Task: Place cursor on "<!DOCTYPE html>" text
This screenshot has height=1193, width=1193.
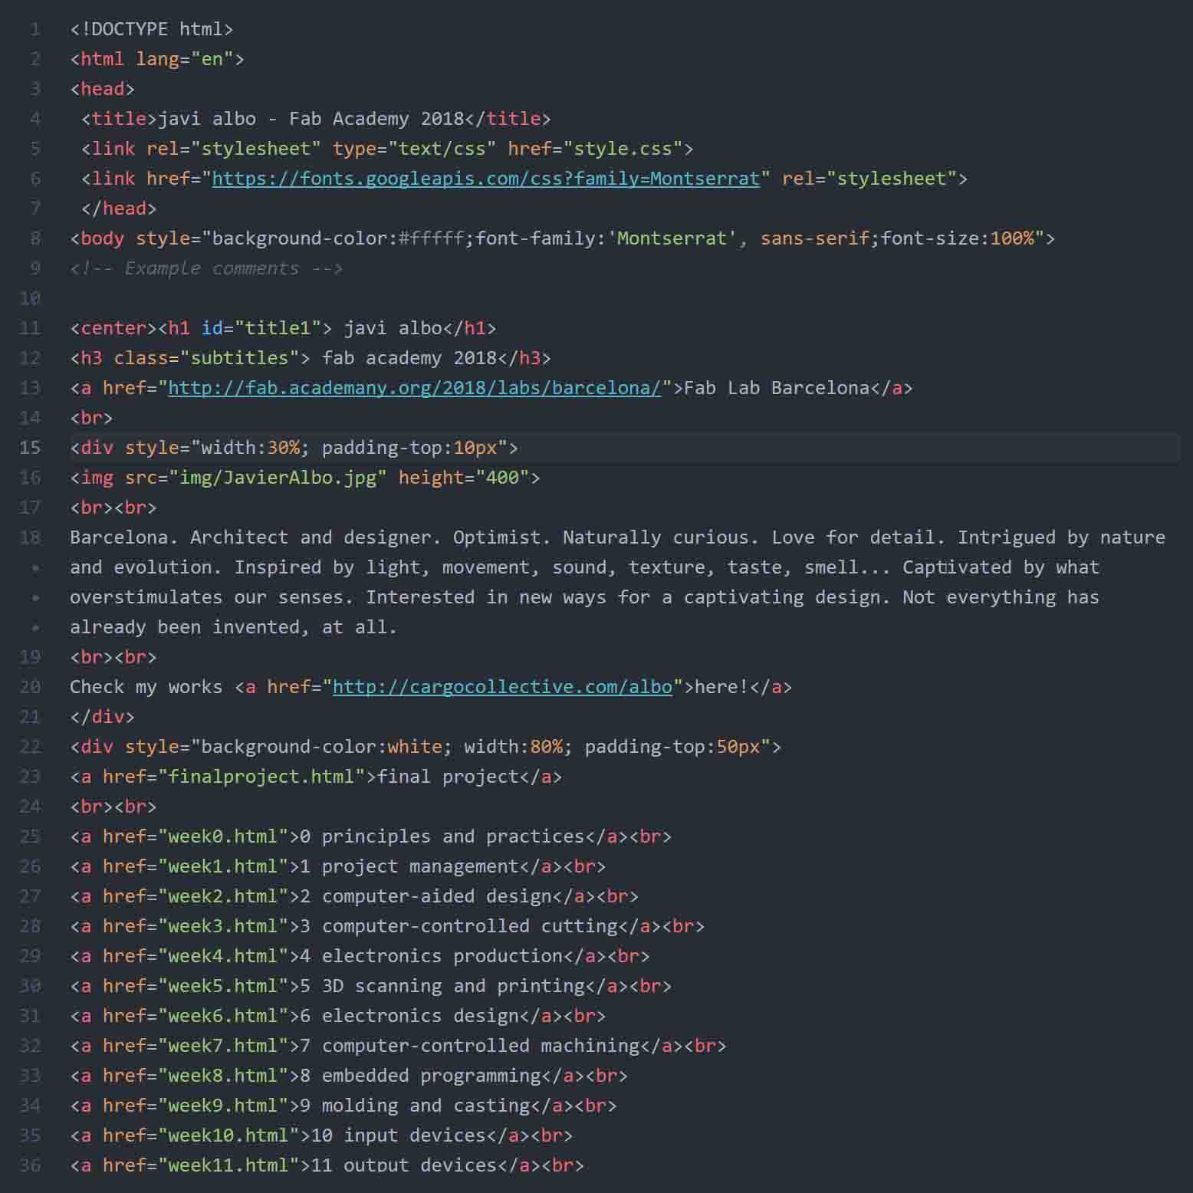Action: [x=152, y=29]
